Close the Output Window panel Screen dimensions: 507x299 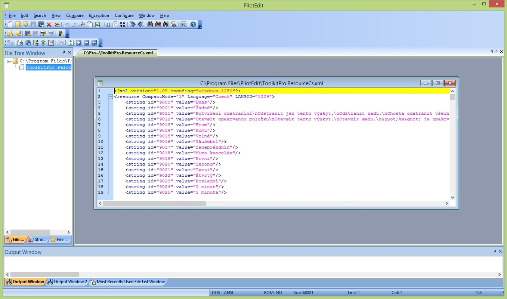pos(501,252)
